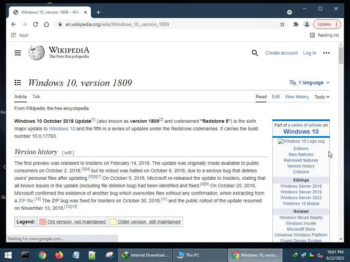Click the browser forward arrow
Viewport: 350px width, 262px height.
click(25, 24)
